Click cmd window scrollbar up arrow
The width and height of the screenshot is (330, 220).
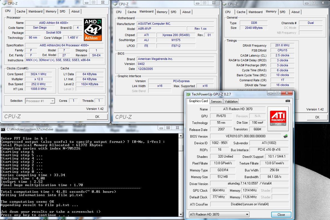181,136
